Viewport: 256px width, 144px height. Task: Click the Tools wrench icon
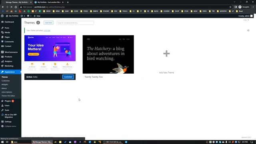coord(2,110)
